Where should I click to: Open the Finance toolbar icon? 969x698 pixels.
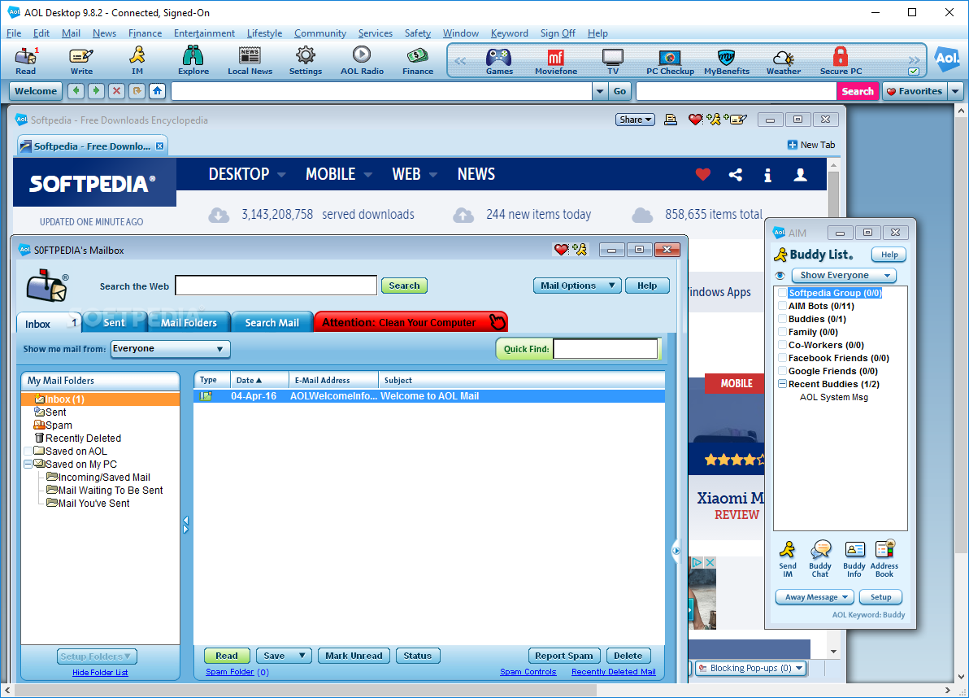[x=418, y=60]
